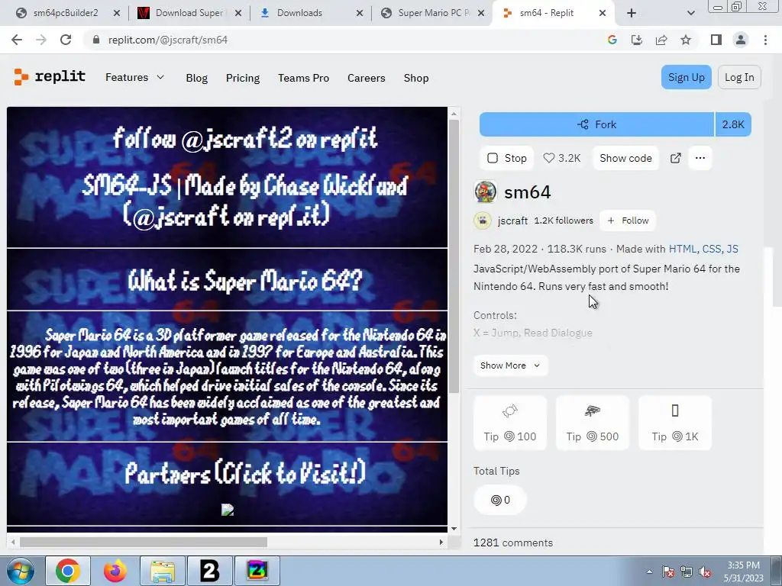This screenshot has height=586, width=782.
Task: Fork the sm64 repl
Action: [596, 124]
